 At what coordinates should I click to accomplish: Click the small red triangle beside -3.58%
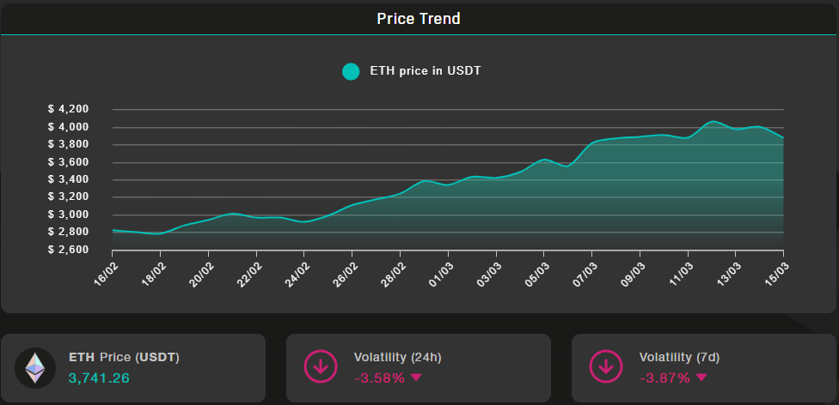coord(416,378)
